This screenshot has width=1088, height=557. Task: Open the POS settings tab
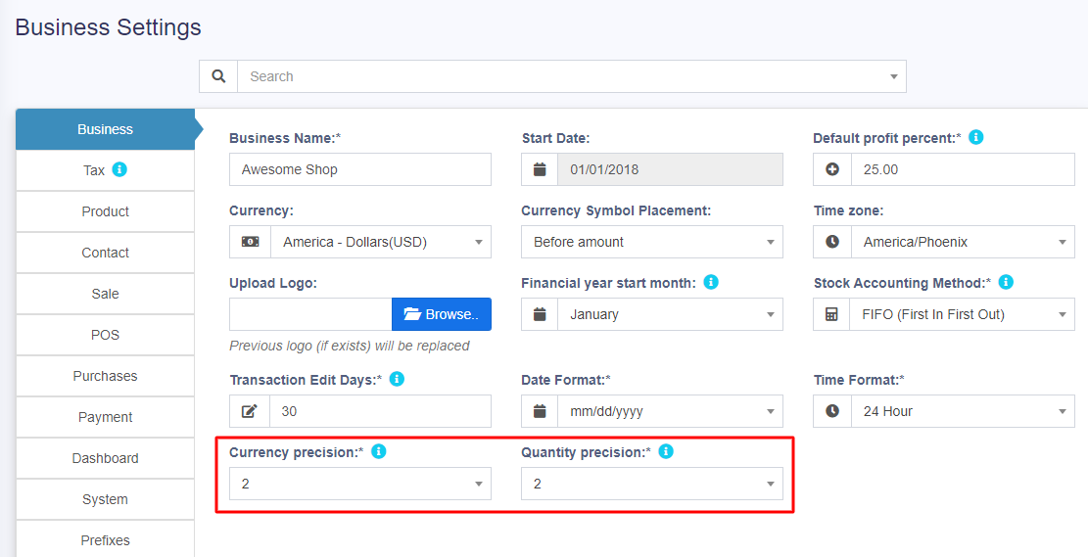click(105, 335)
